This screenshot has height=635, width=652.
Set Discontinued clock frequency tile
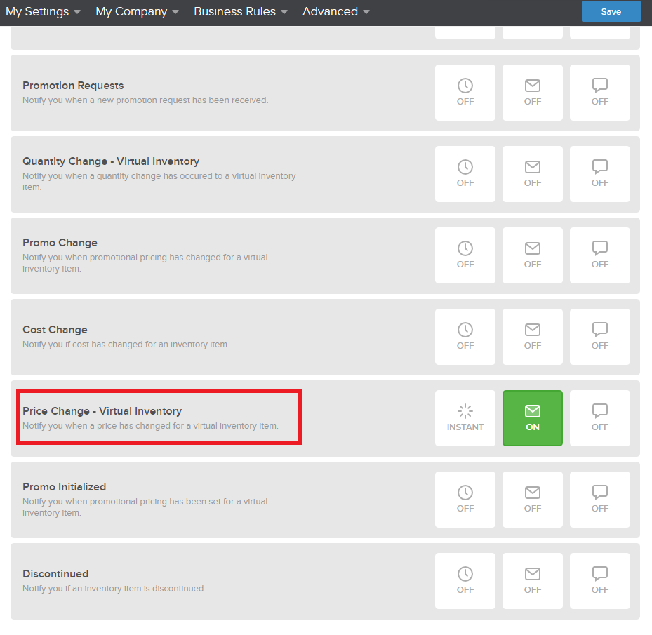465,581
